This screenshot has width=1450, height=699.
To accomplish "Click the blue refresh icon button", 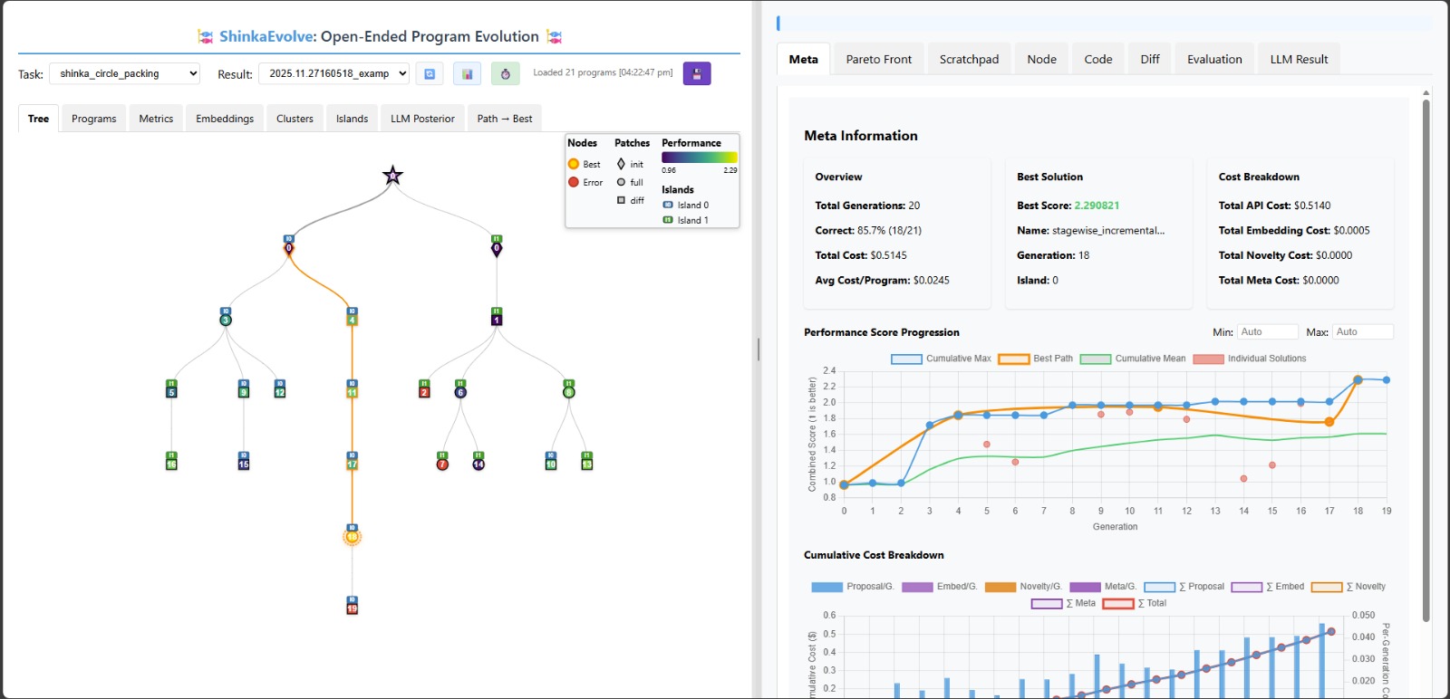I will click(430, 74).
